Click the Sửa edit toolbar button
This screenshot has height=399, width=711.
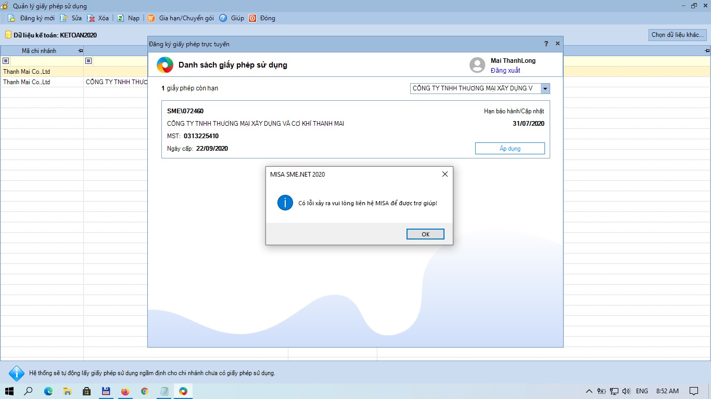pos(71,18)
